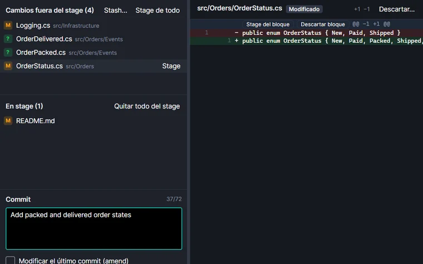423x264 pixels.
Task: Click Stage del bloque button
Action: click(268, 25)
